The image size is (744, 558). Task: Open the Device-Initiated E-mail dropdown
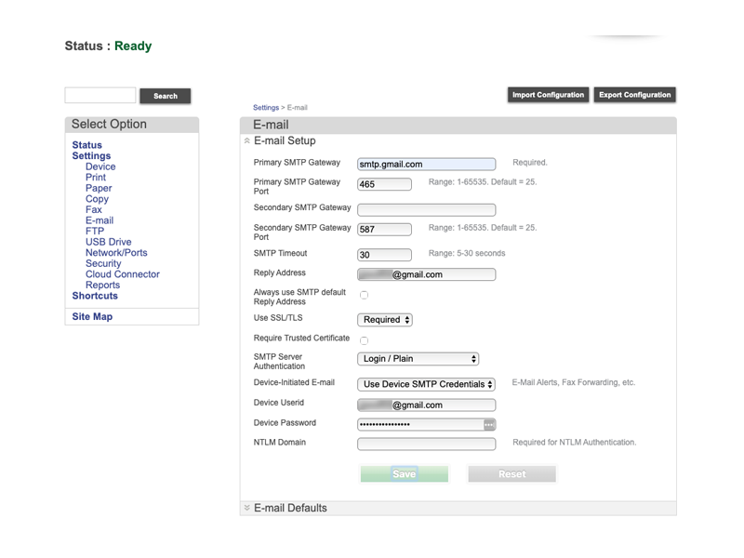click(426, 384)
